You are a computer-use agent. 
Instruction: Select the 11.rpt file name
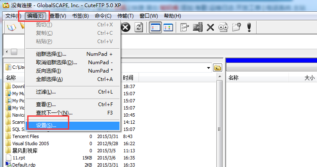(x=19, y=158)
